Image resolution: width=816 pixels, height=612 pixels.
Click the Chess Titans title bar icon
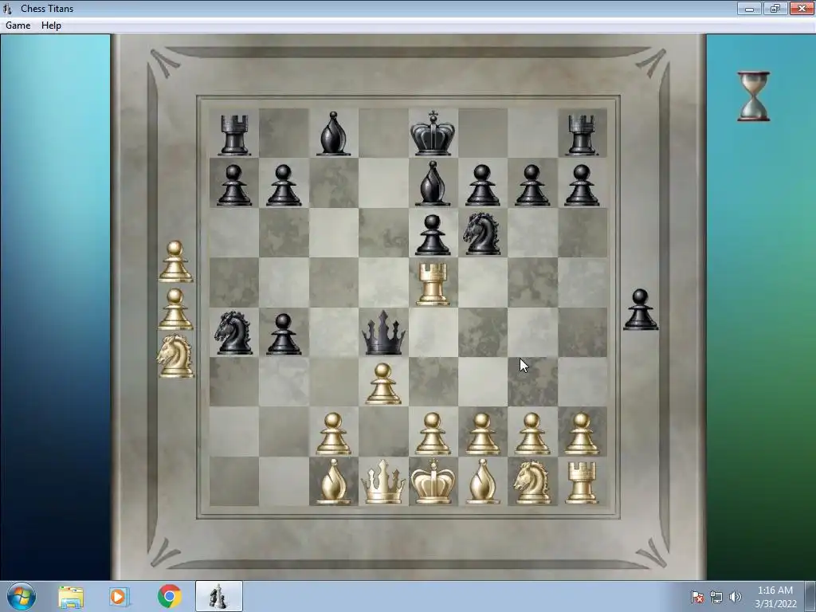tap(7, 9)
